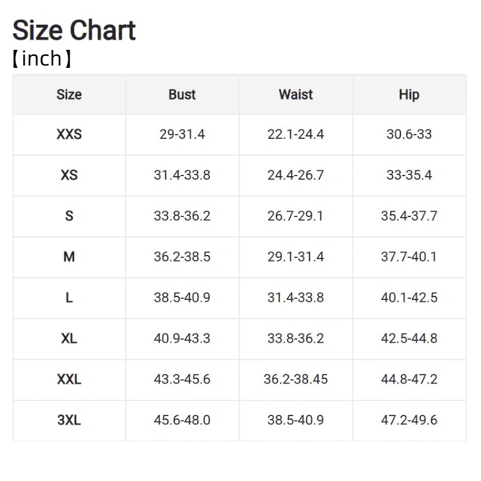Click the Size column header

click(x=69, y=94)
